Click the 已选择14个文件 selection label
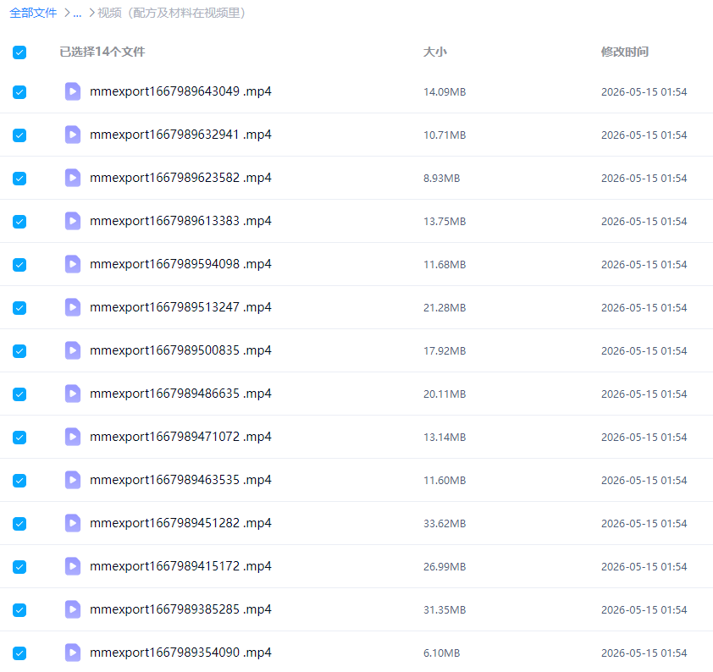 102,52
